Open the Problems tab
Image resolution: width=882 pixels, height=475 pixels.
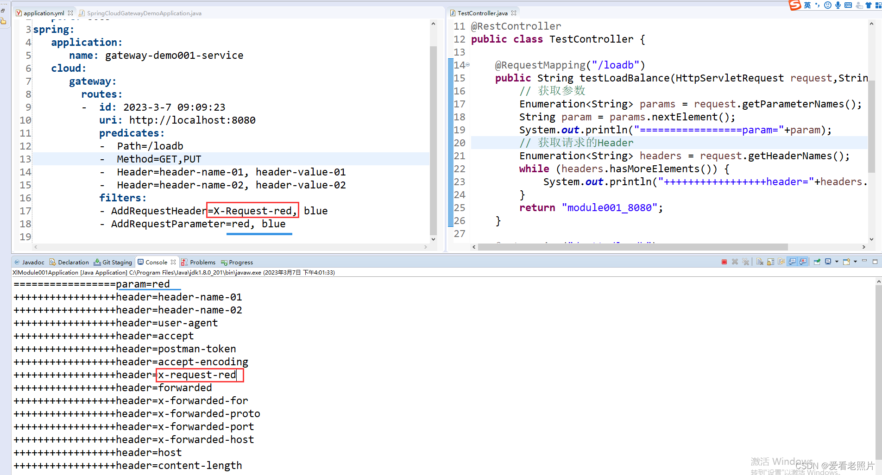tap(198, 262)
